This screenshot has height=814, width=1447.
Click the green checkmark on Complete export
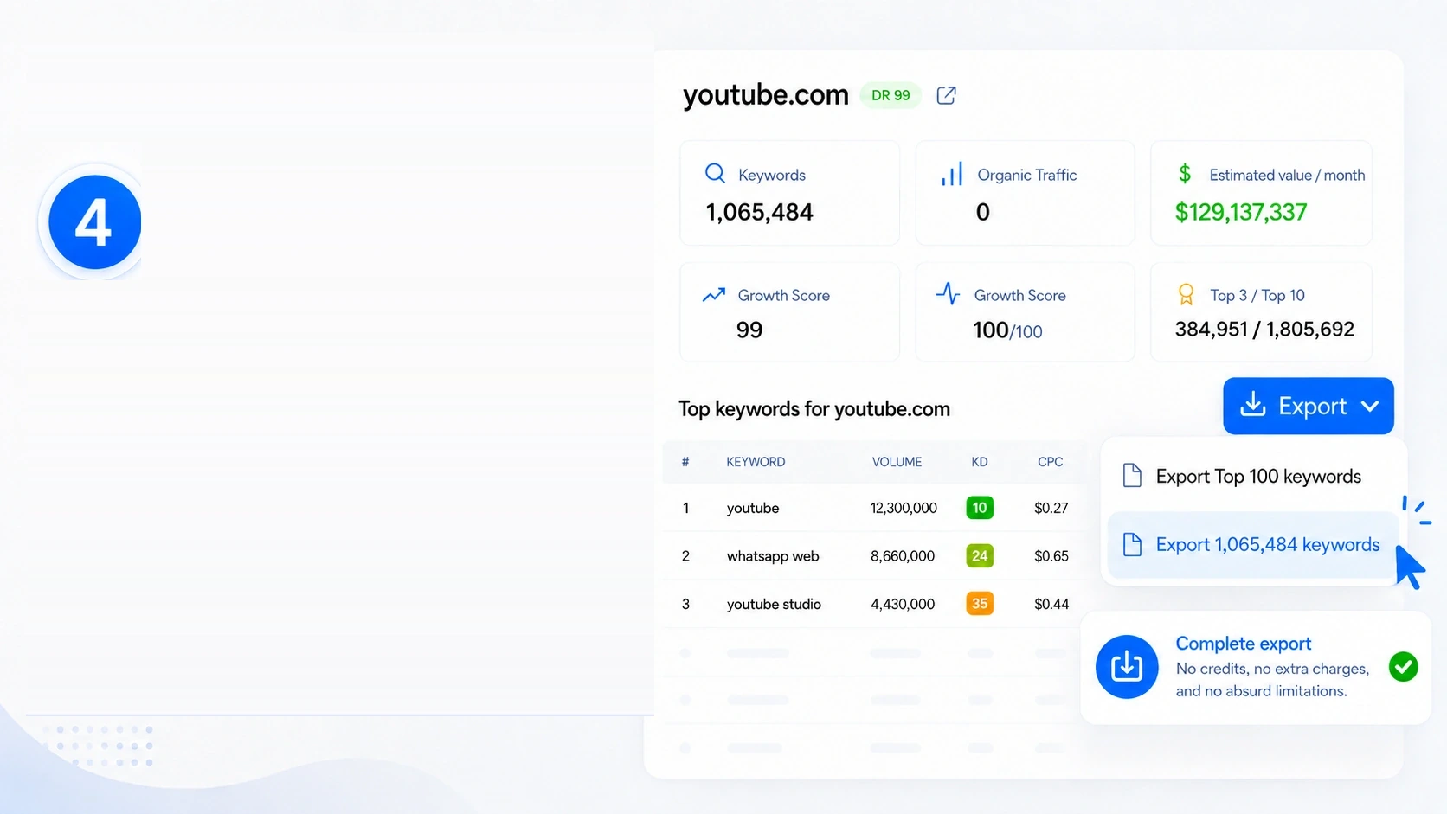(x=1403, y=667)
